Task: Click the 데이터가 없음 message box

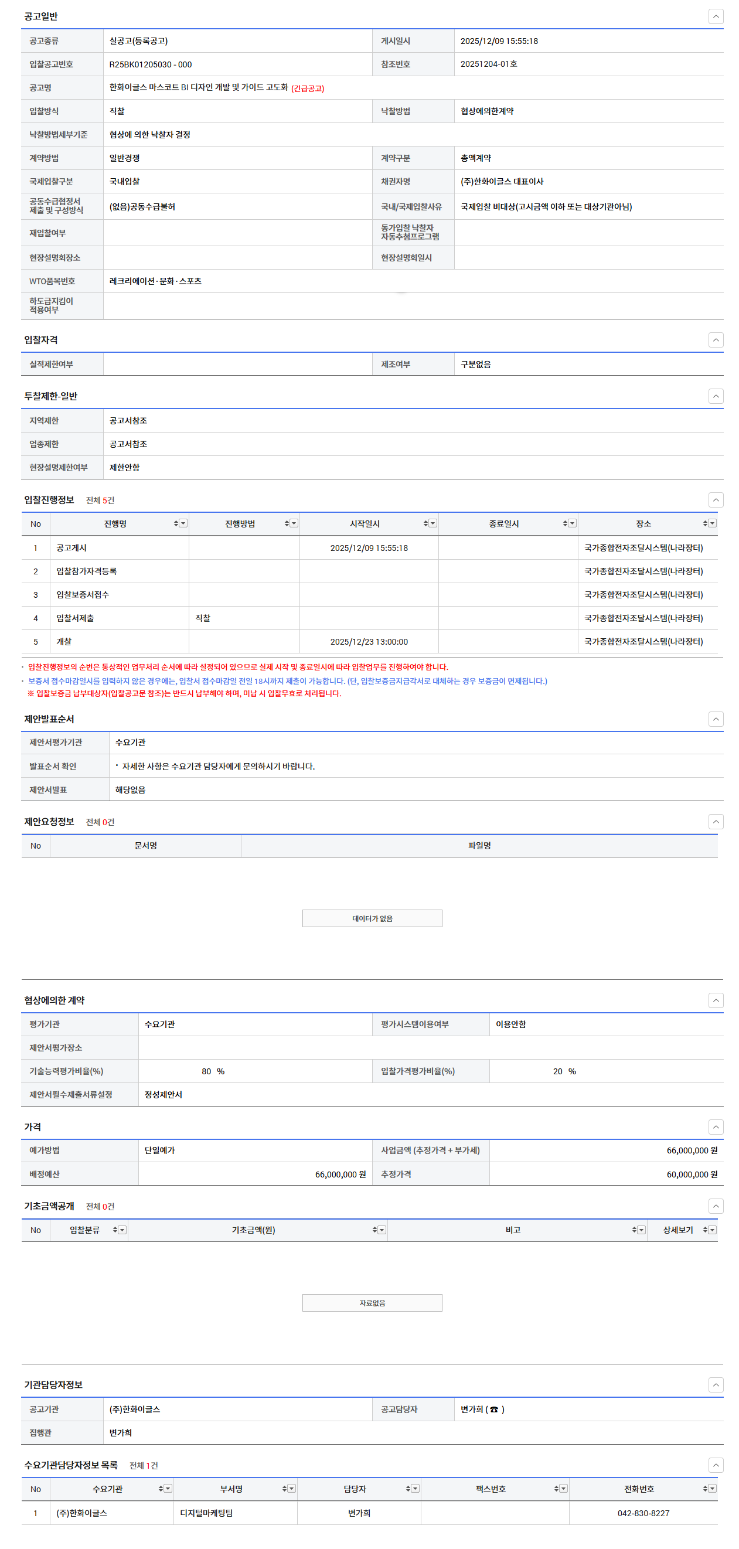Action: (x=372, y=918)
